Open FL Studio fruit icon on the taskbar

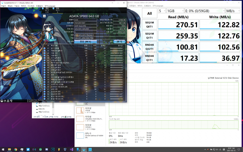coord(59,149)
